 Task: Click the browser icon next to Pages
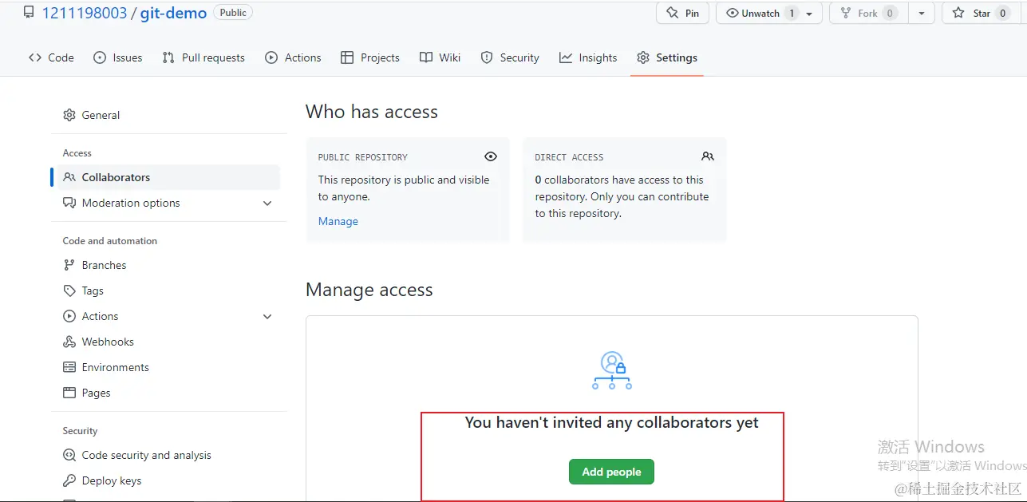[x=69, y=393]
